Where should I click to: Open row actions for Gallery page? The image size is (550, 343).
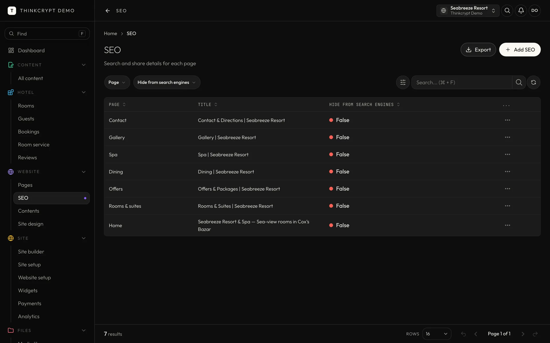[507, 137]
